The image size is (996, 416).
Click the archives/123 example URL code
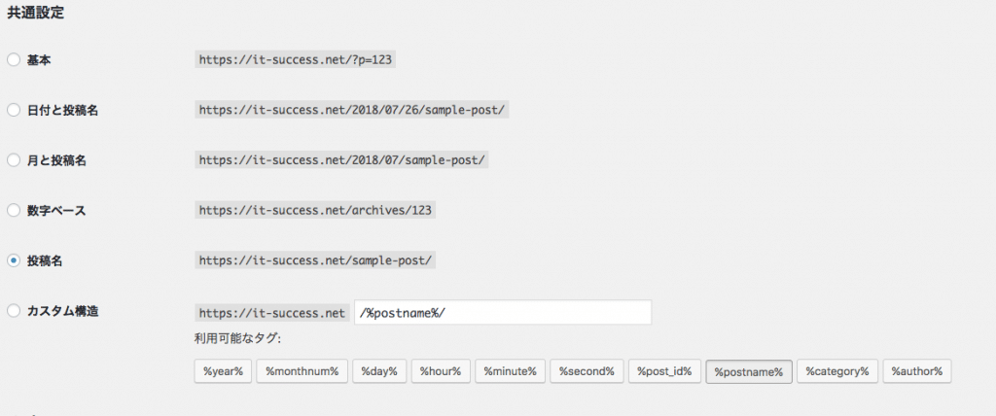point(315,210)
